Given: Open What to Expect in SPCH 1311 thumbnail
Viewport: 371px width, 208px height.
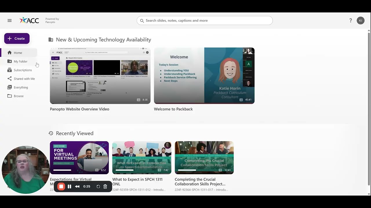Looking at the screenshot, I should point(142,158).
